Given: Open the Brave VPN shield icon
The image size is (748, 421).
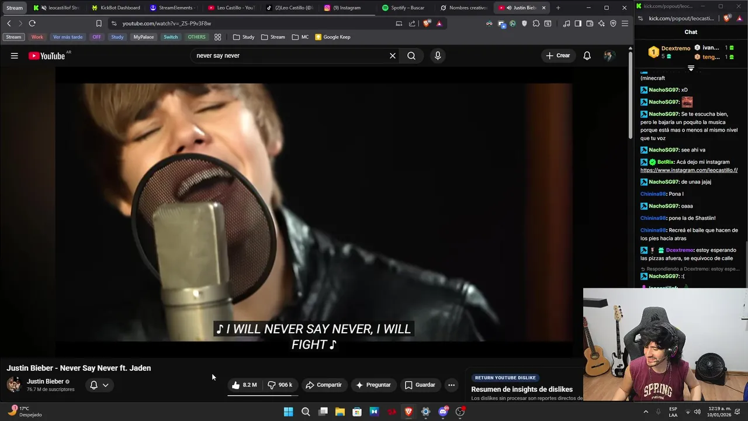Looking at the screenshot, I should point(613,23).
